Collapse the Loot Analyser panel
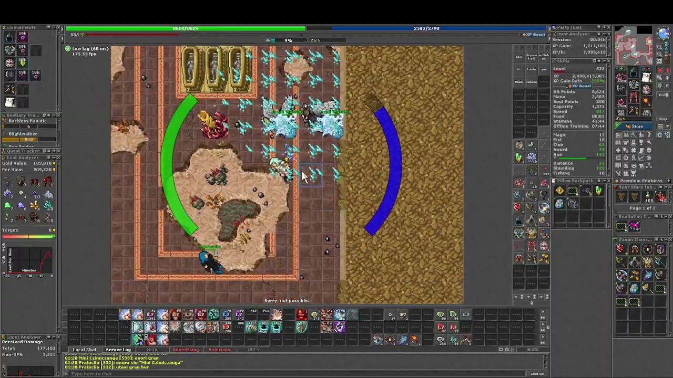The image size is (673, 378). pos(54,157)
